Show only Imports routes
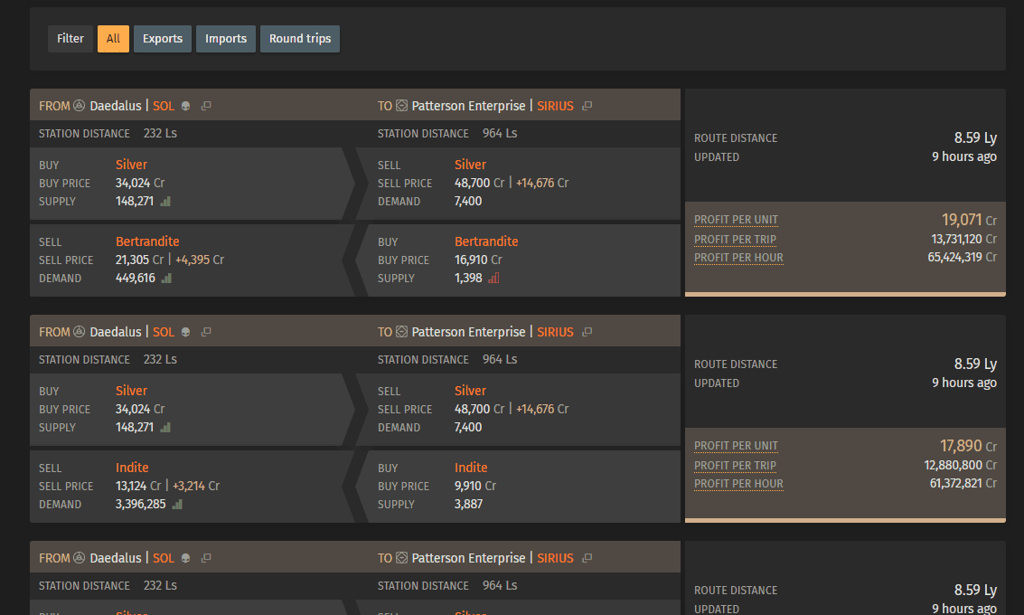The height and width of the screenshot is (615, 1024). point(226,39)
